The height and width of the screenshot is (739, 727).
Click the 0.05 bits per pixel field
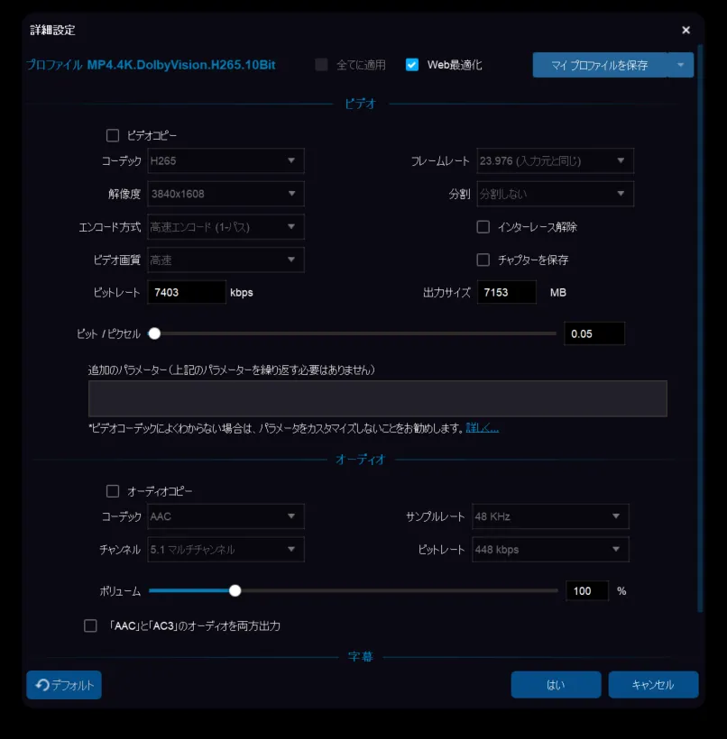(594, 333)
